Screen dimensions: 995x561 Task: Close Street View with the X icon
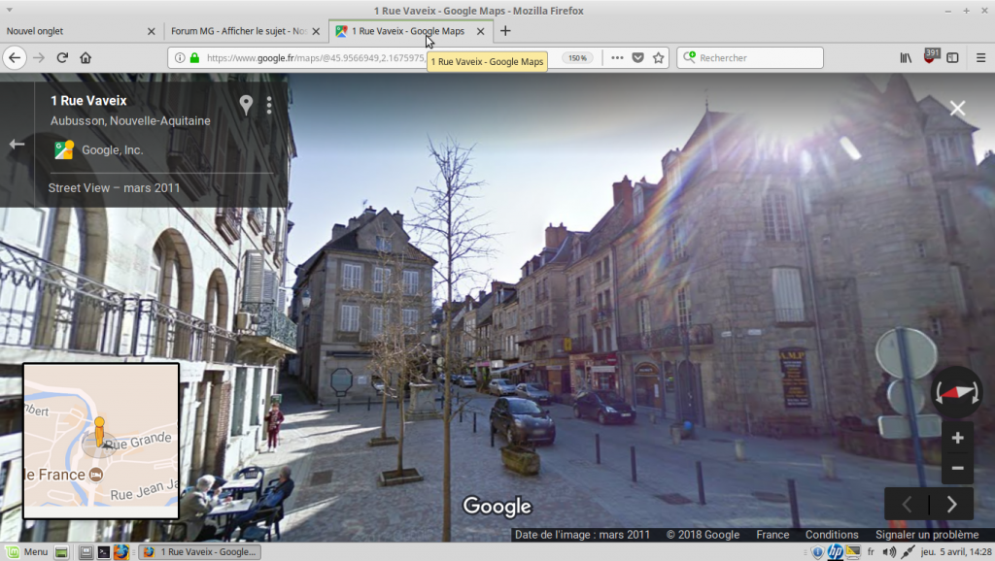[x=957, y=109]
